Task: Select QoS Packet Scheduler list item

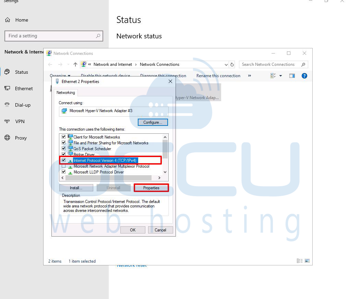Action: click(x=92, y=149)
